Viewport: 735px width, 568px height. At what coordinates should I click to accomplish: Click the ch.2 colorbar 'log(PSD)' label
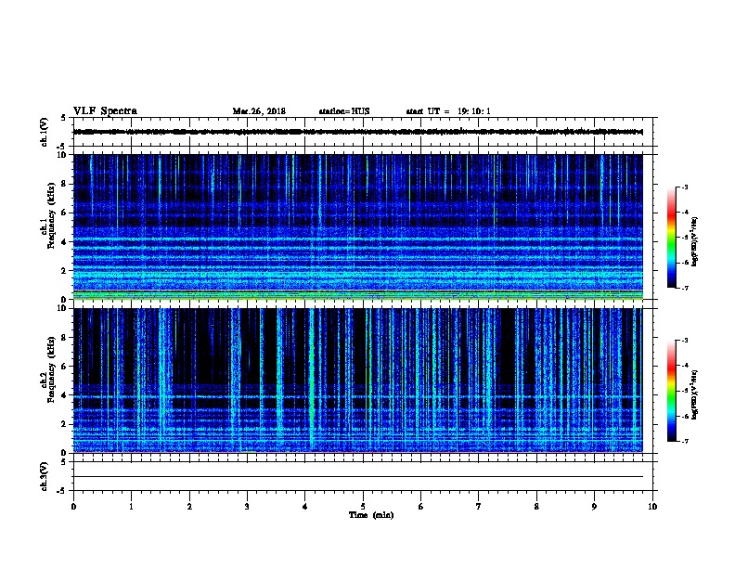point(694,394)
